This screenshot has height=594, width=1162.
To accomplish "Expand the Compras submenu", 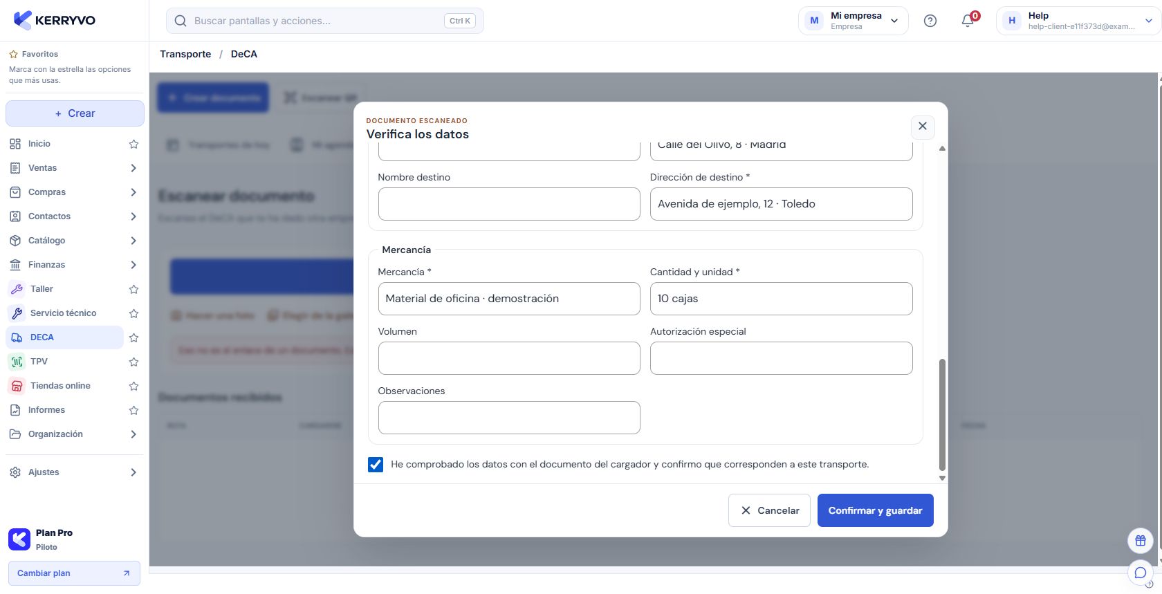I will (x=133, y=192).
